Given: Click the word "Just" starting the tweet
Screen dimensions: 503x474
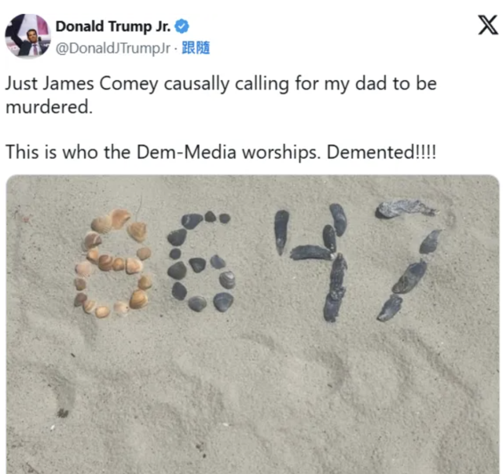Looking at the screenshot, I should pyautogui.click(x=21, y=83).
